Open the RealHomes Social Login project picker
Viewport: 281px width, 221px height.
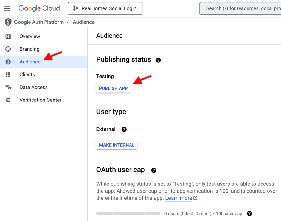coord(105,8)
